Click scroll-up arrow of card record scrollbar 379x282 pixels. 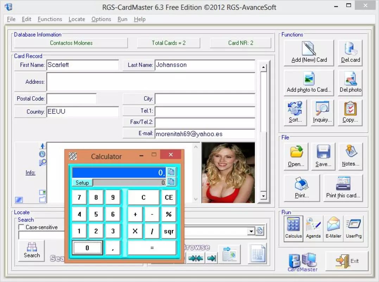(x=264, y=68)
